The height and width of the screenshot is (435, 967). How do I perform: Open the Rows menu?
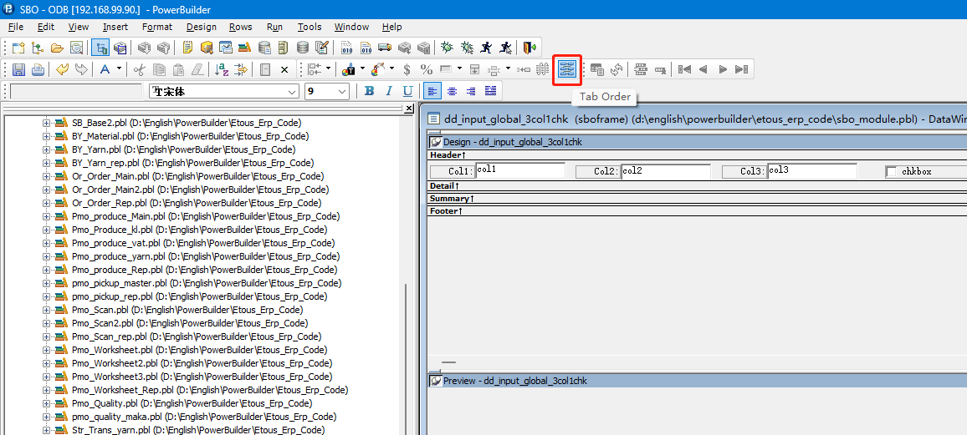click(241, 27)
